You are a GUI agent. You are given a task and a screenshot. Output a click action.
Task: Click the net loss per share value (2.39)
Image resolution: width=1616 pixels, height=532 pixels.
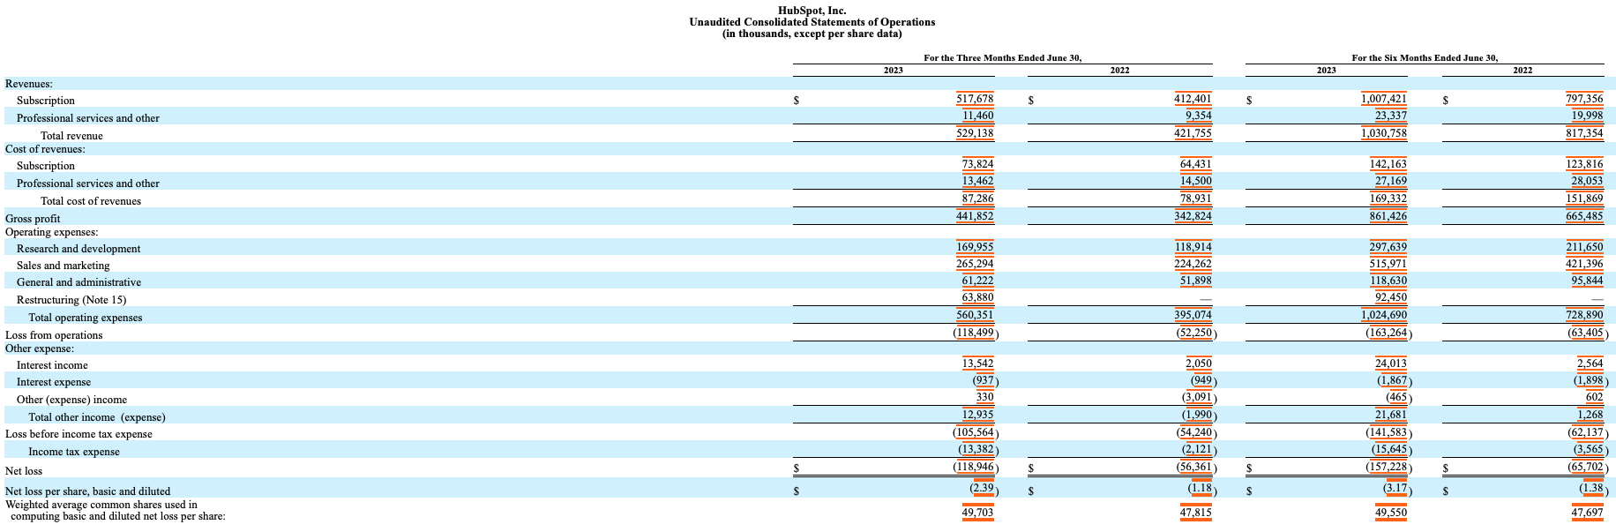pyautogui.click(x=982, y=489)
